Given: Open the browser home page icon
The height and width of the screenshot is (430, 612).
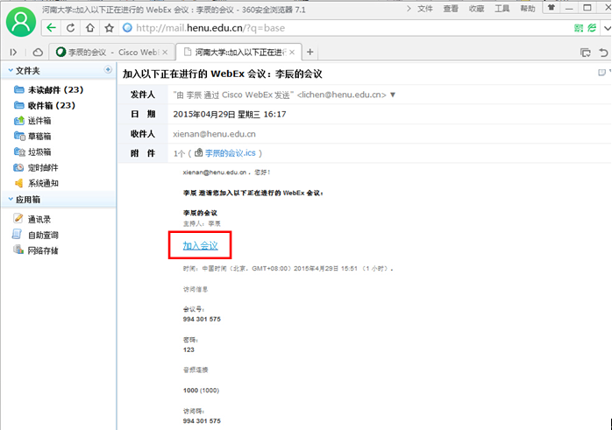Looking at the screenshot, I should click(x=90, y=28).
